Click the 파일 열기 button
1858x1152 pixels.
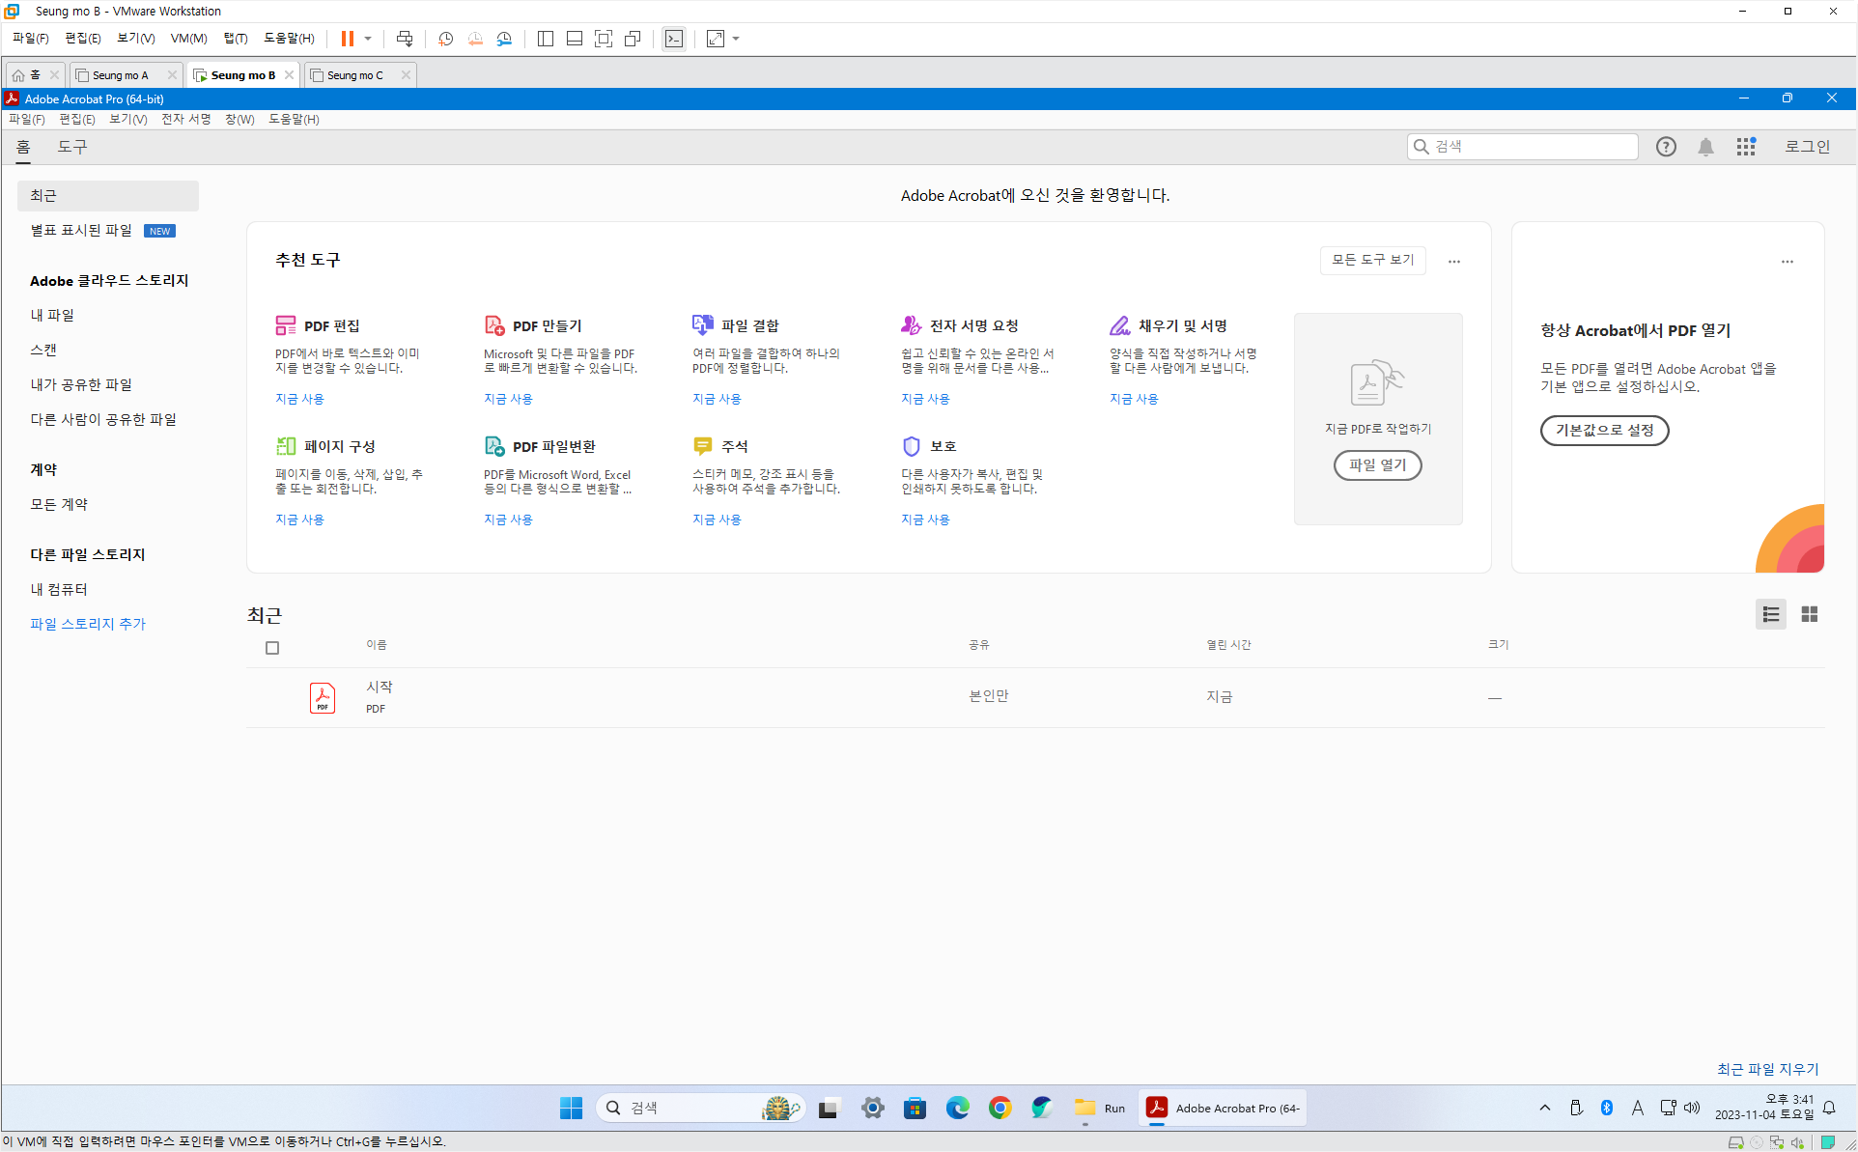[x=1377, y=465]
